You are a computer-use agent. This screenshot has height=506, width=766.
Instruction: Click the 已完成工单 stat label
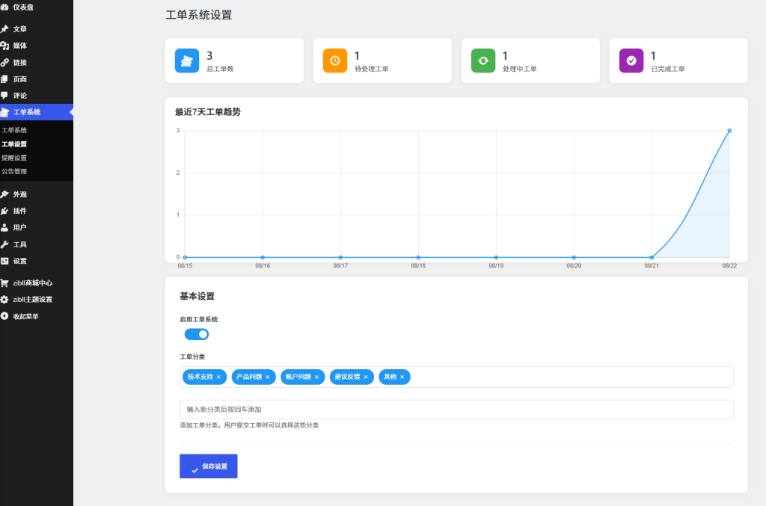[667, 69]
